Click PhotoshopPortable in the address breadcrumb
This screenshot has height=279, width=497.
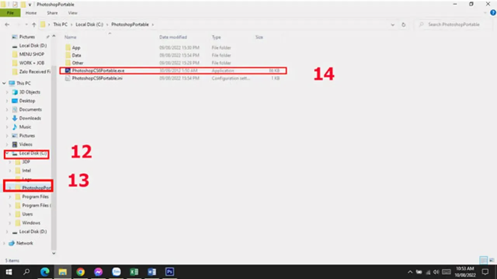pos(130,24)
